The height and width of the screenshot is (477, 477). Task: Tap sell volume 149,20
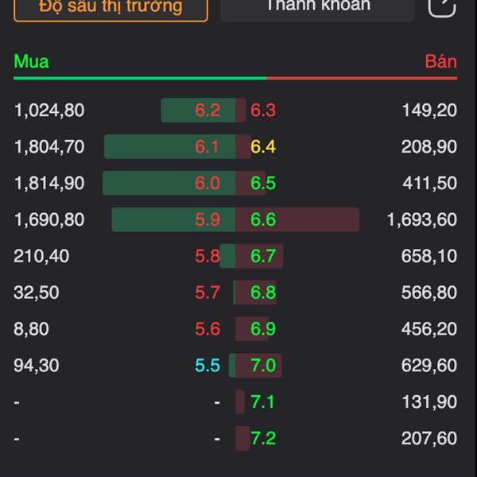tap(429, 111)
